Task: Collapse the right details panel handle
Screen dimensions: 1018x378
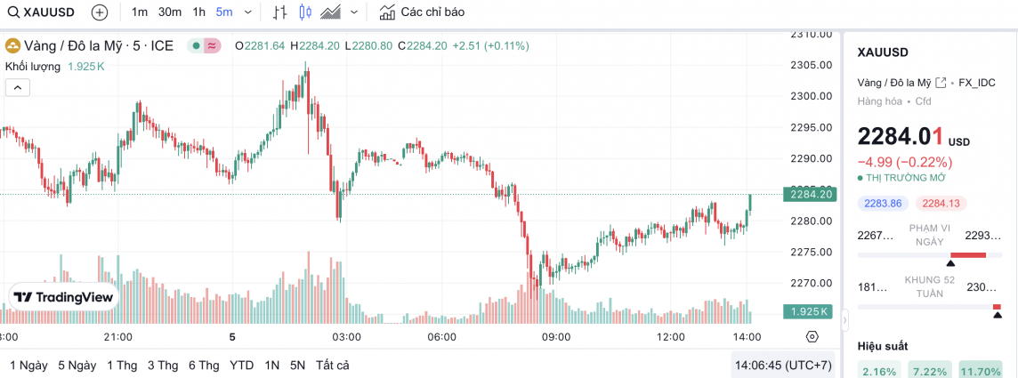Action: click(x=846, y=318)
